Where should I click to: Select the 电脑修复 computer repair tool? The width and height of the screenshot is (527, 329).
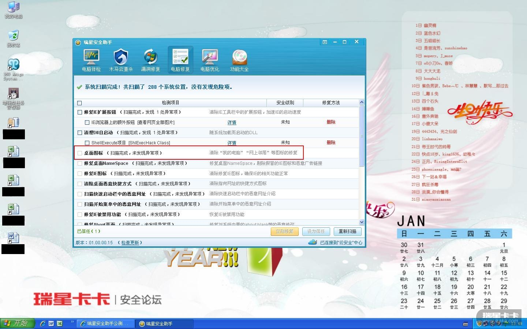coord(180,60)
